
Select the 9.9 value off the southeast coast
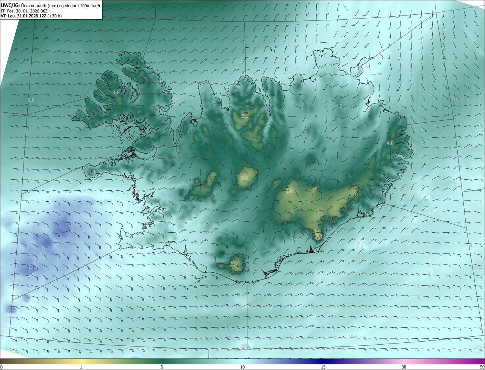360,246
